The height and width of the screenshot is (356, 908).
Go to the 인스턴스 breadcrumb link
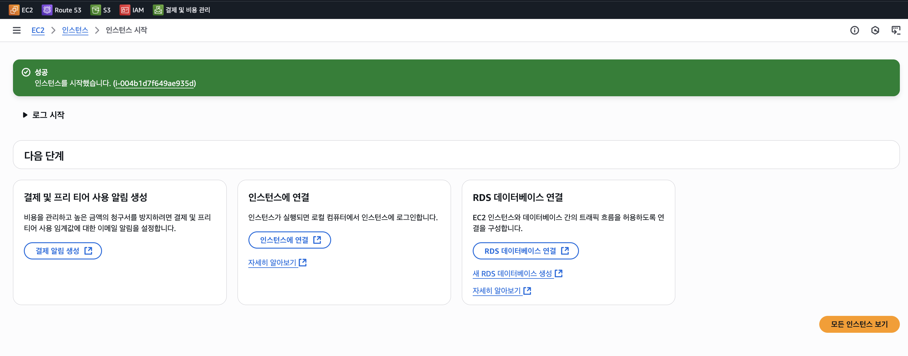(x=75, y=30)
